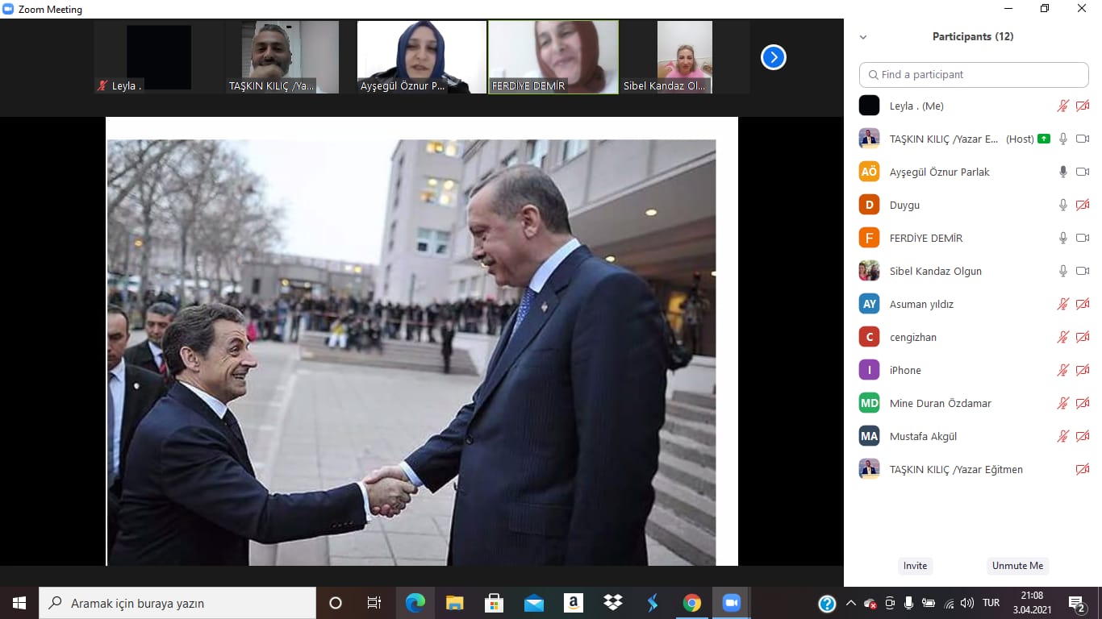Click Sibel Kandaz Olgun's microphone icon

[1063, 271]
